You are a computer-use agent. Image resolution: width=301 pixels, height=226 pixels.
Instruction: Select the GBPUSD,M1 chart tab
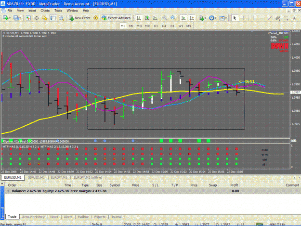[x=36, y=177]
